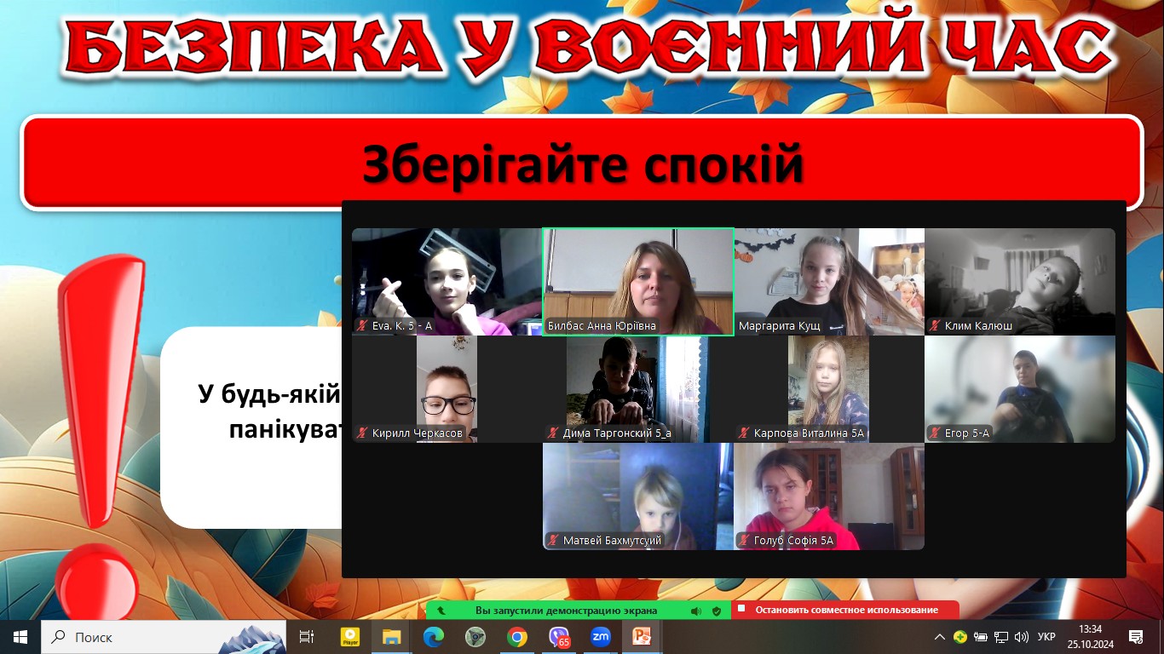Select Кирилл Черкасов's video tile
Screen dimensions: 1164x654
[447, 389]
